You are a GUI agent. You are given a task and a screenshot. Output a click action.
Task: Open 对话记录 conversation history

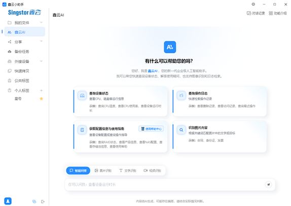click(x=256, y=13)
